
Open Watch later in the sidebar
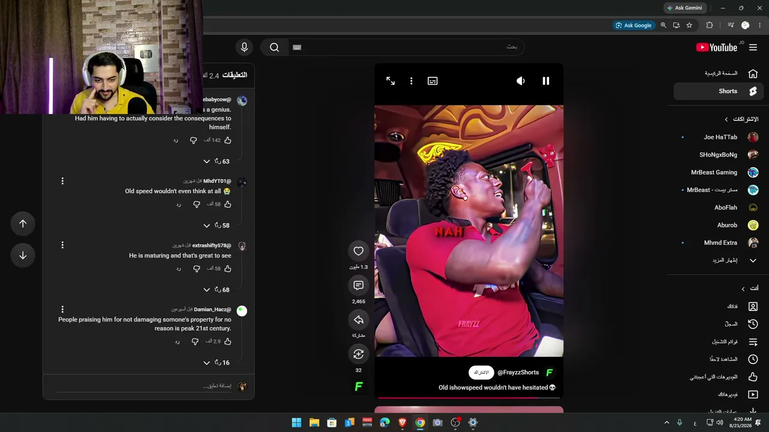(x=719, y=359)
